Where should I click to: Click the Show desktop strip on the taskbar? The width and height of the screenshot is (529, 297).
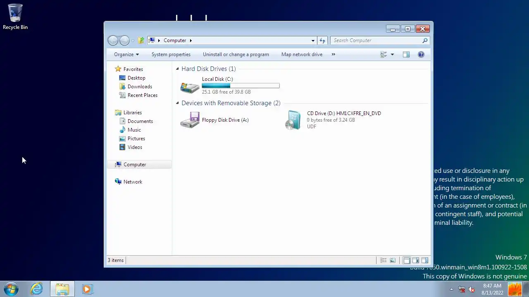click(x=526, y=289)
